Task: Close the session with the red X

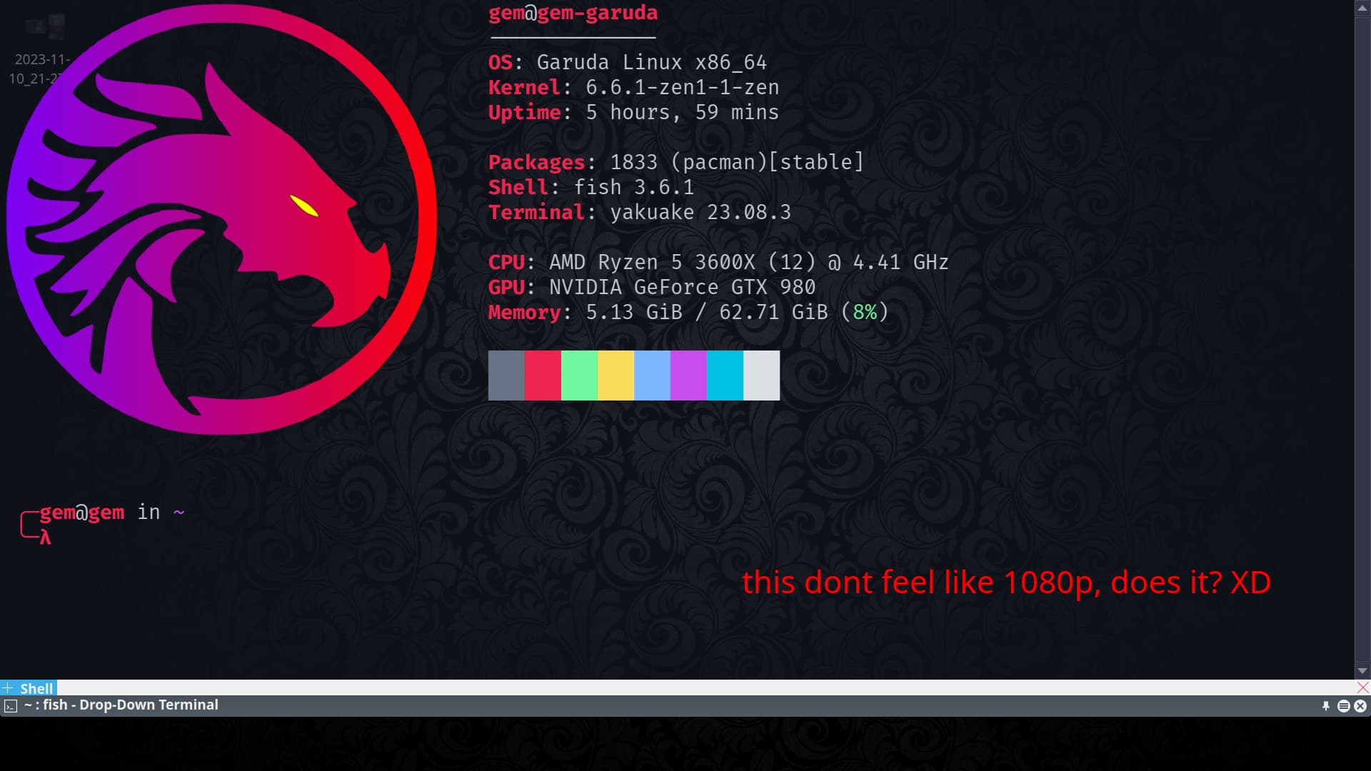Action: coord(1362,687)
